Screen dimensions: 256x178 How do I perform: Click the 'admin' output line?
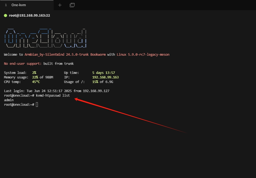pos(9,100)
